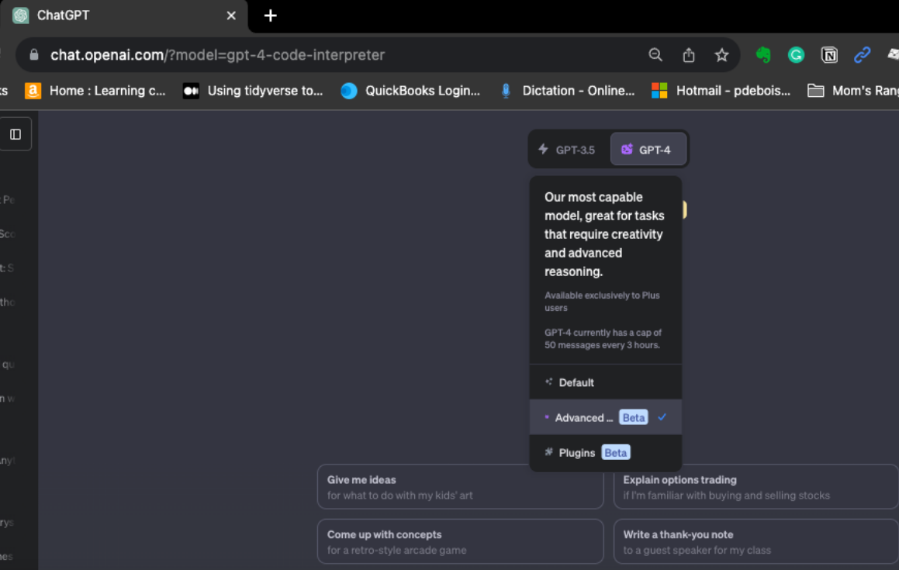Open a new browser tab
The width and height of the screenshot is (899, 570).
pos(270,16)
